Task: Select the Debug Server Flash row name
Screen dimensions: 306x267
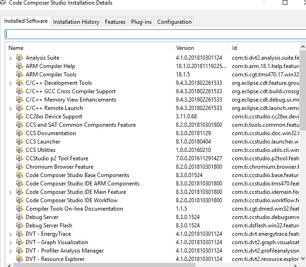Action: (x=49, y=225)
